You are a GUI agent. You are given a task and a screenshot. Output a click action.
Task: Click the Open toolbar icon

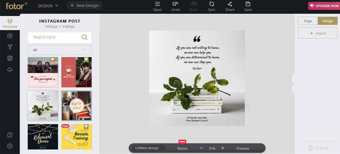tap(157, 6)
